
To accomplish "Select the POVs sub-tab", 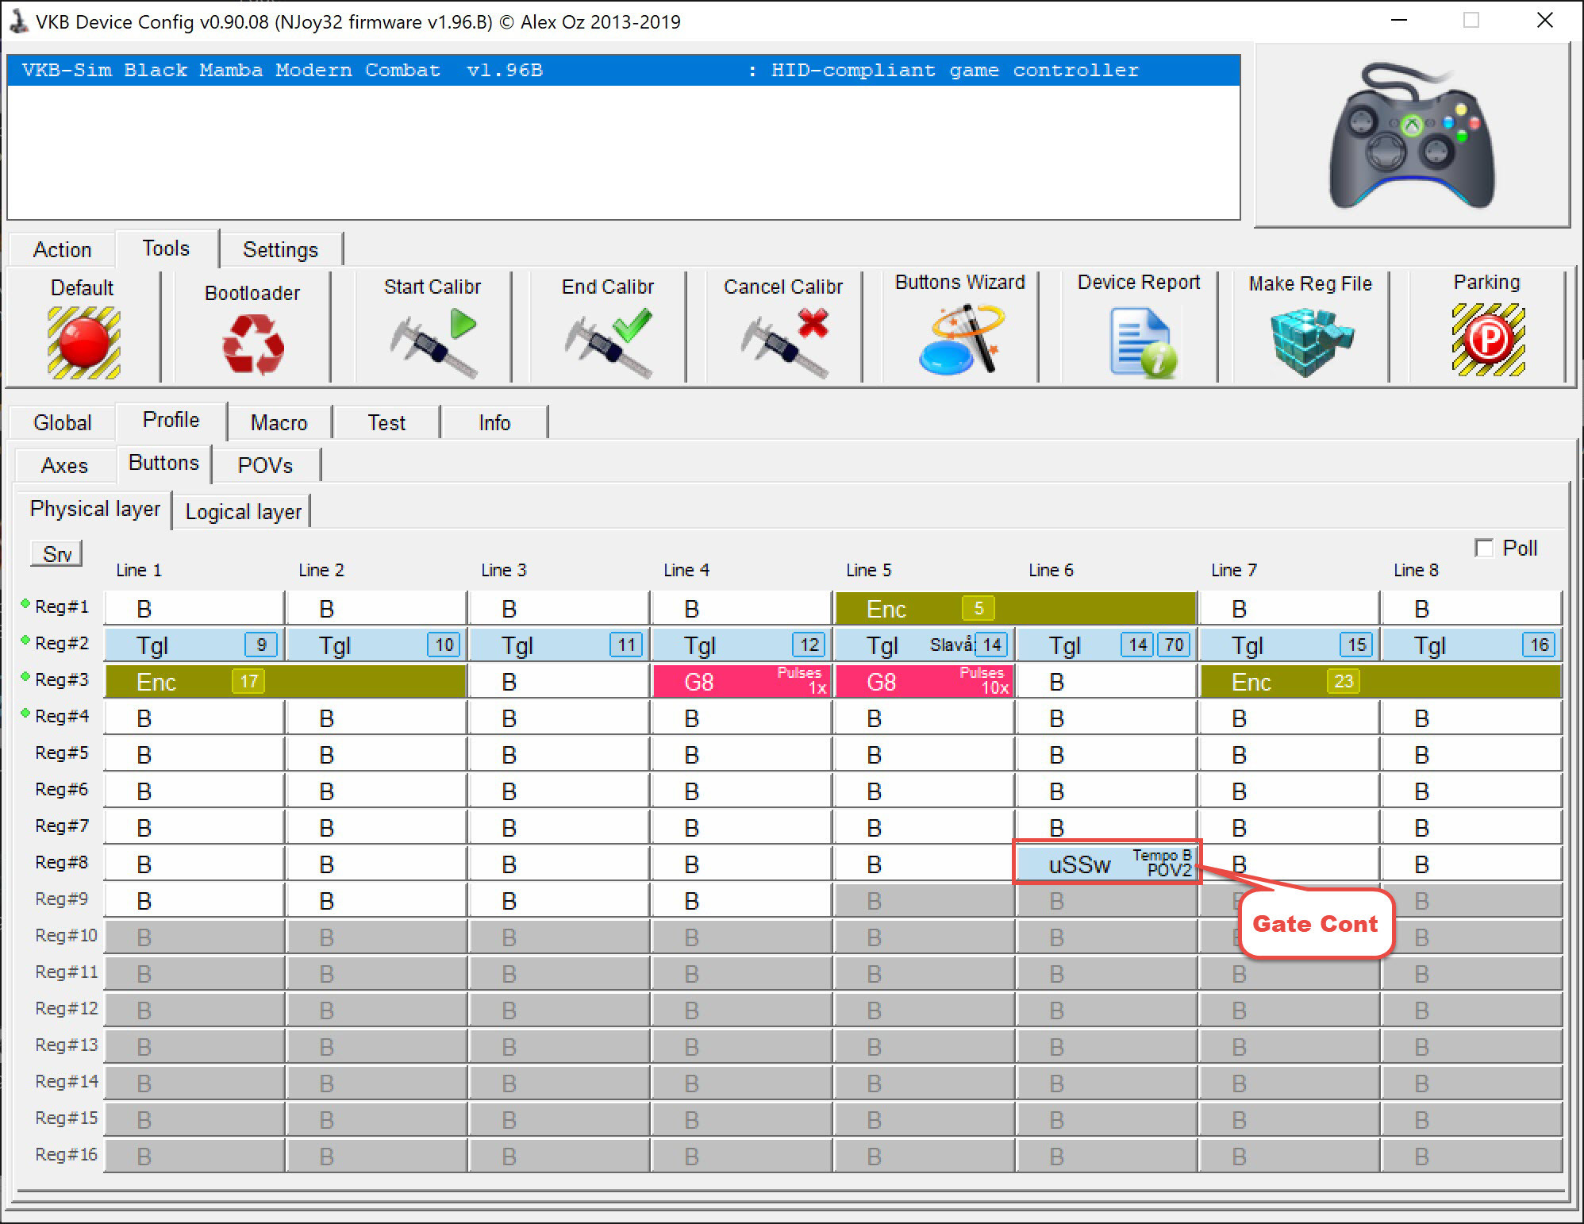I will 265,465.
